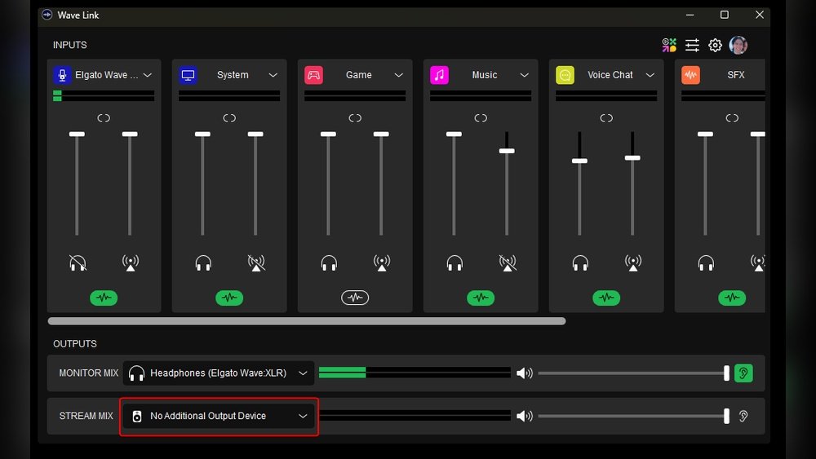Mute Game channel in stream mix
The height and width of the screenshot is (459, 816).
point(381,263)
